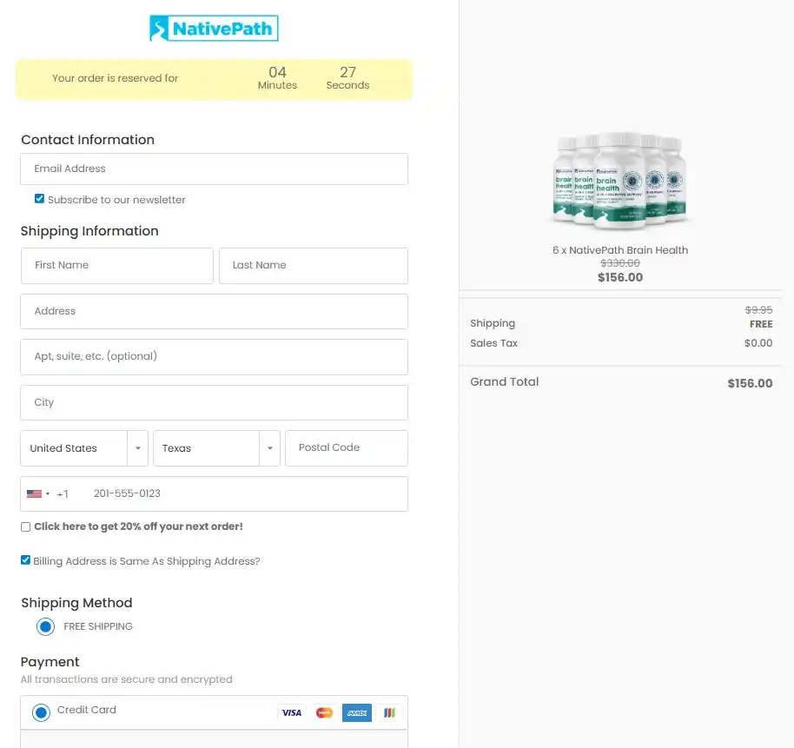The width and height of the screenshot is (794, 748).
Task: Expand the phone country code dropdown
Action: (48, 493)
